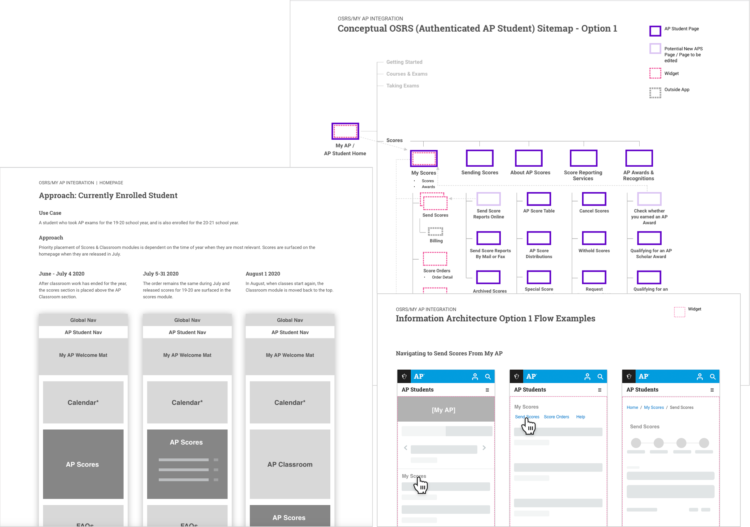Screen dimensions: 750x527
Task: Click the Home breadcrumb link
Action: click(632, 407)
